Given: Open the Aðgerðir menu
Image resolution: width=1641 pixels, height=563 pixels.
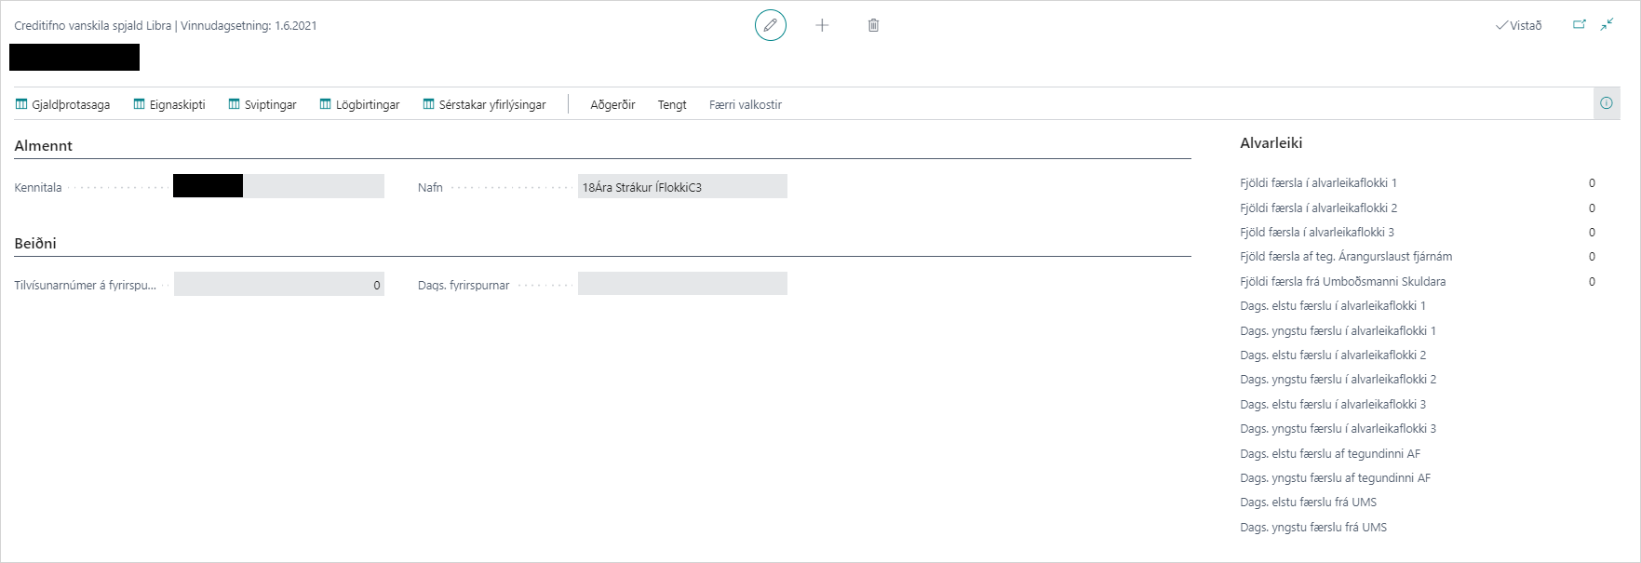Looking at the screenshot, I should point(612,104).
